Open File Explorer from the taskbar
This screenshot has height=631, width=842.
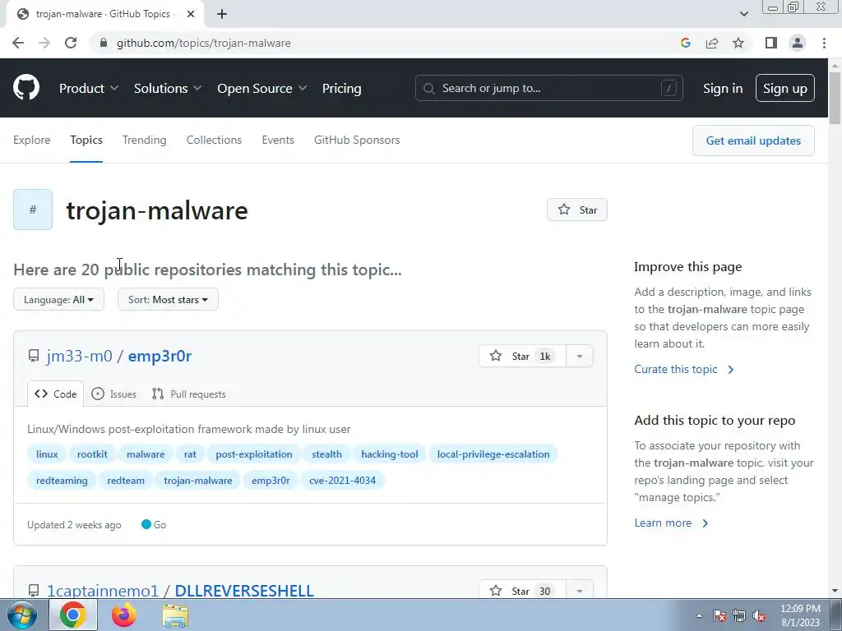[176, 615]
